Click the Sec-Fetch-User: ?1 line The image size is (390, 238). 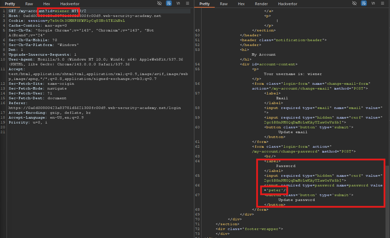[x=30, y=93]
